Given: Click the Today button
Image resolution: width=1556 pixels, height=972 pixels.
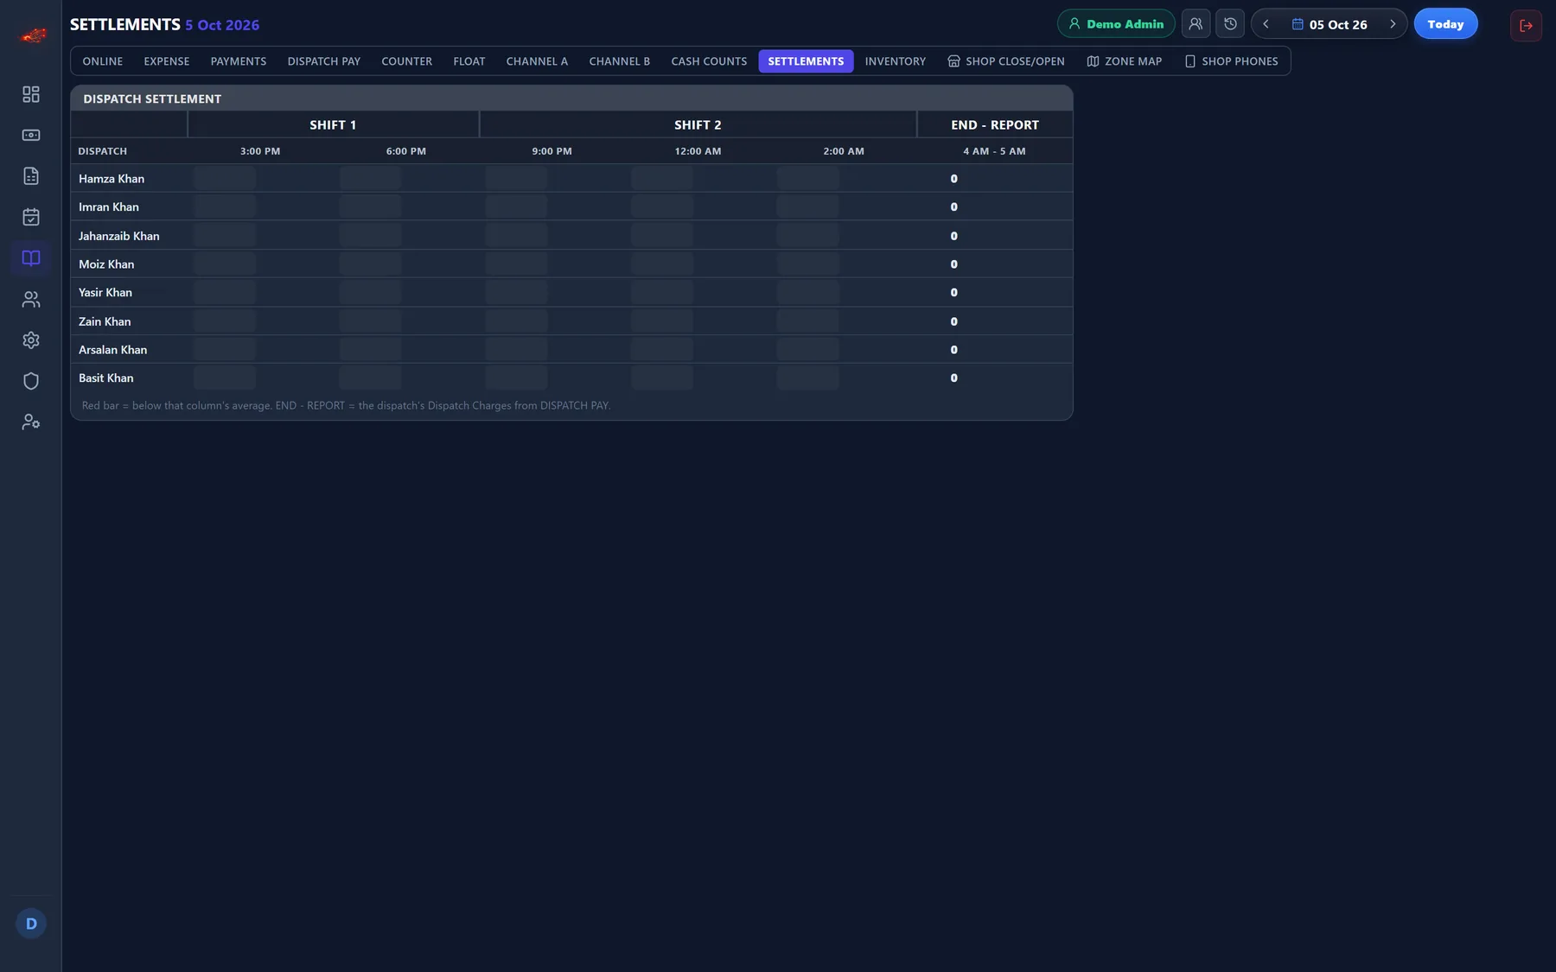Looking at the screenshot, I should (x=1445, y=24).
